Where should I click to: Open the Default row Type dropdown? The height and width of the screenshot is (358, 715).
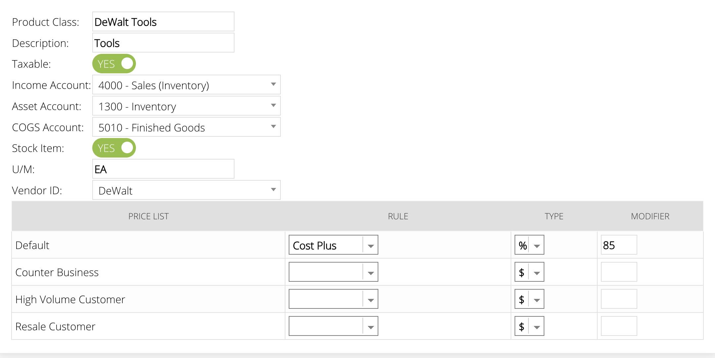pyautogui.click(x=529, y=245)
